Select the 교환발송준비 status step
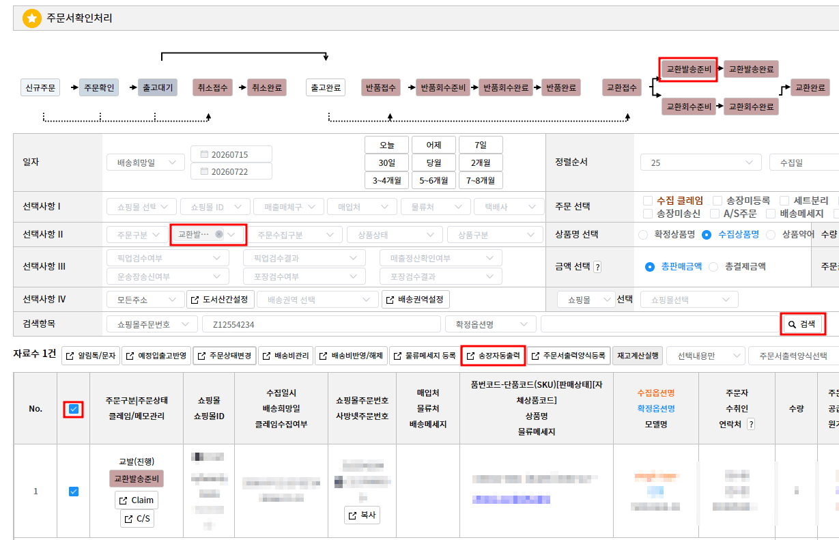 [689, 69]
